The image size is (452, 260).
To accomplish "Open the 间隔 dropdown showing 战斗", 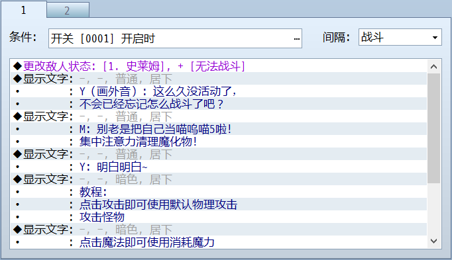I will (x=400, y=37).
